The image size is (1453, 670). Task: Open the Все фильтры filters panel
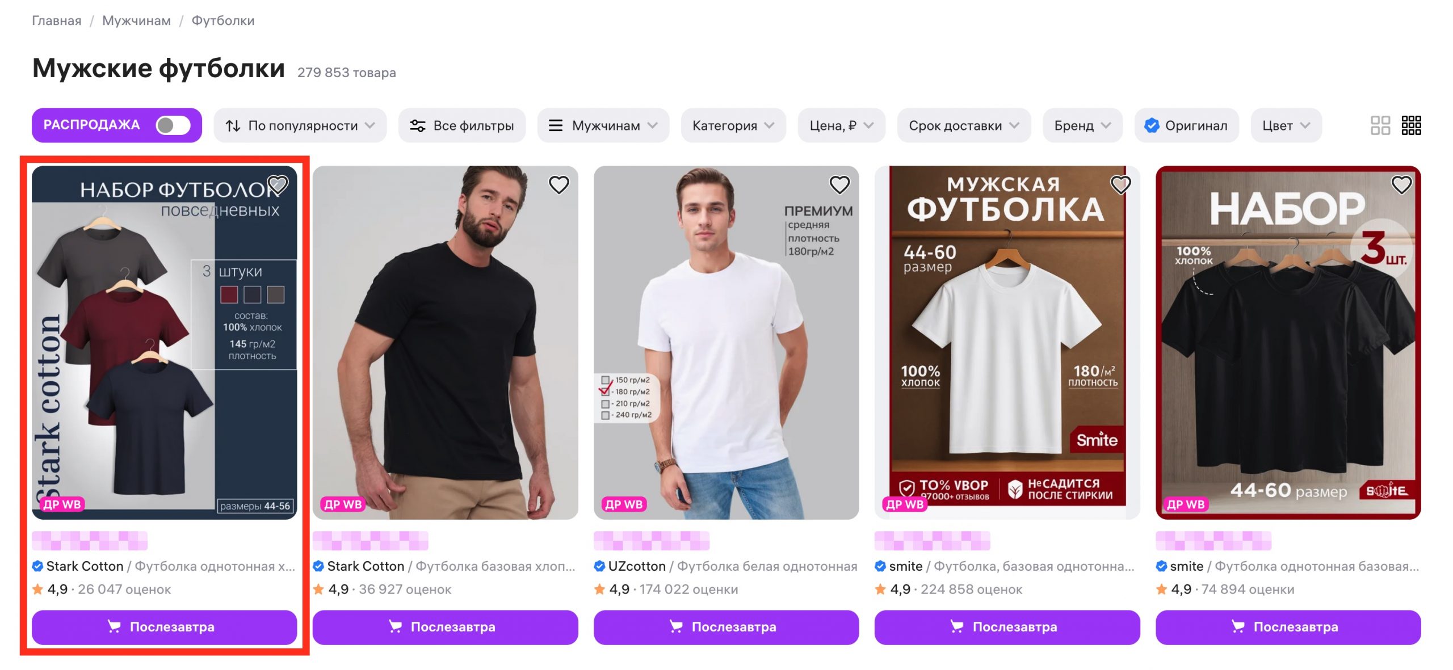(462, 125)
